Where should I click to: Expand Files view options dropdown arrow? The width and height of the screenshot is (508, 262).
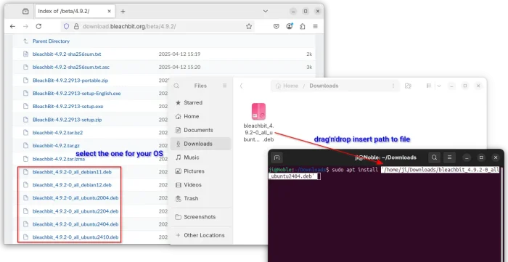pos(439,86)
